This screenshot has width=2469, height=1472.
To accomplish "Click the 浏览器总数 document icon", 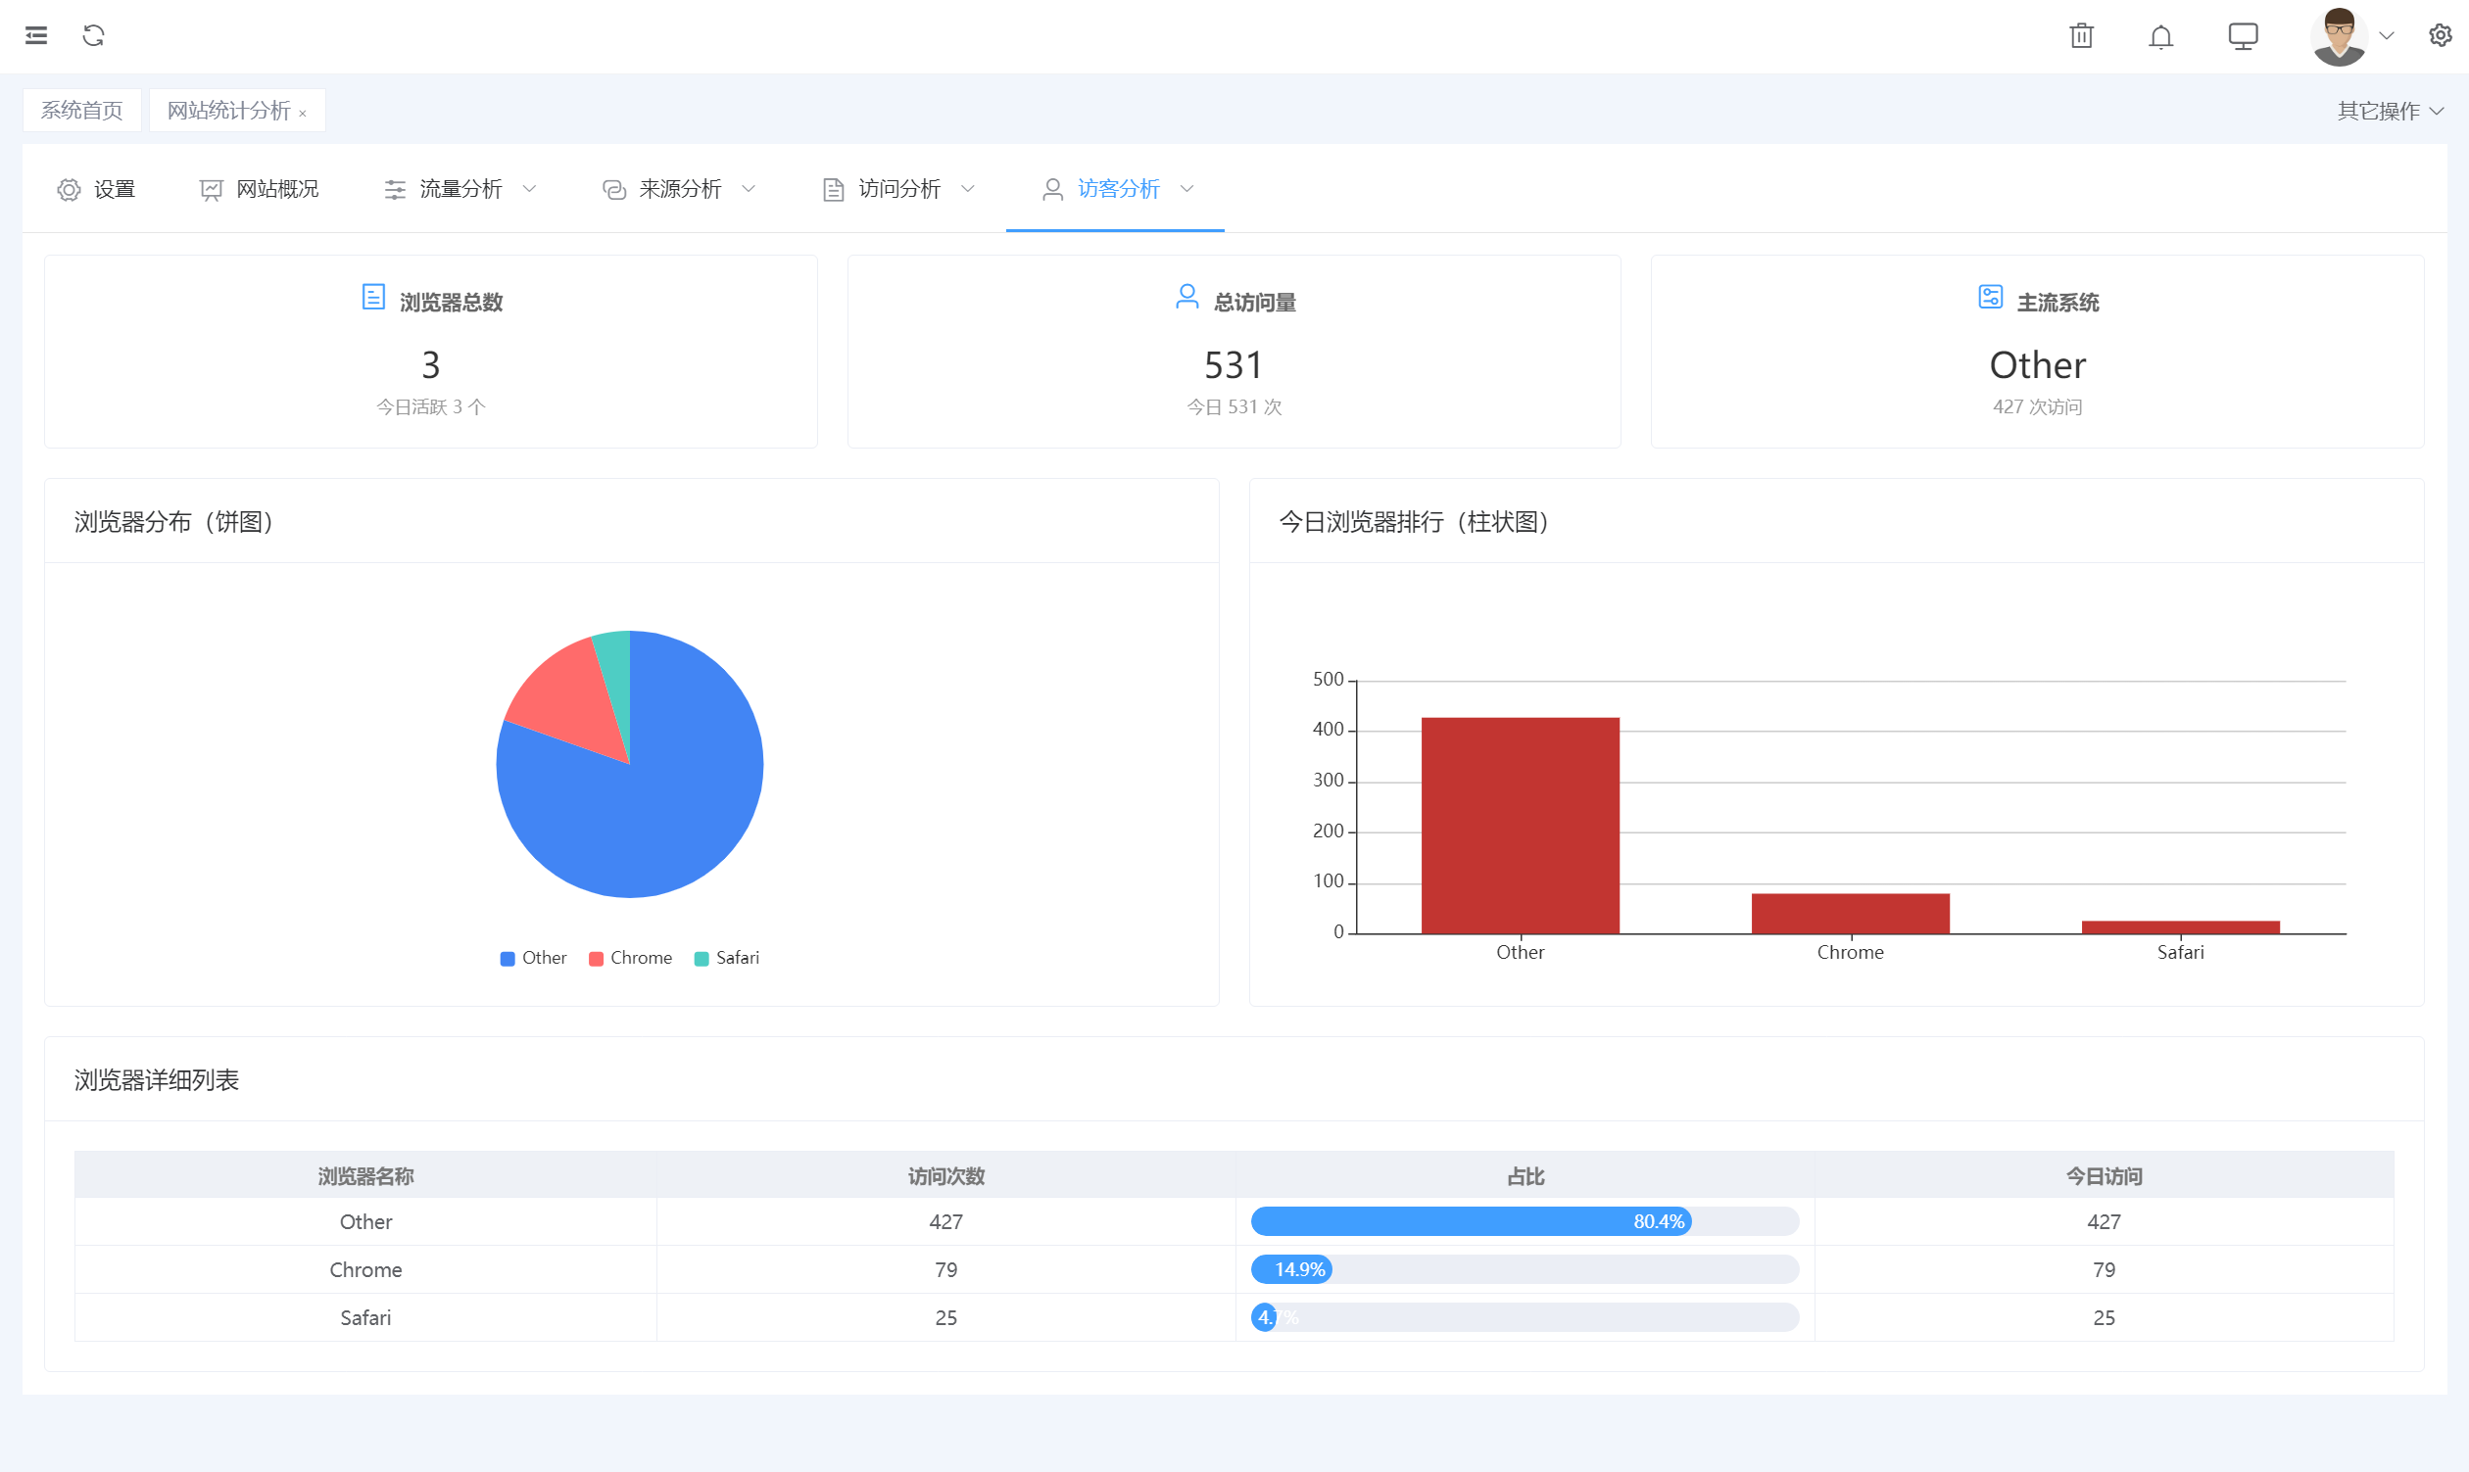I will coord(373,297).
